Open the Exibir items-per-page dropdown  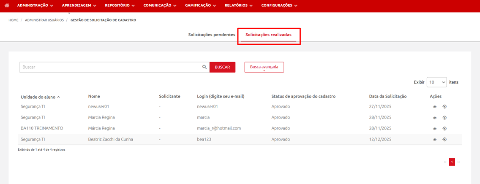[x=436, y=82]
